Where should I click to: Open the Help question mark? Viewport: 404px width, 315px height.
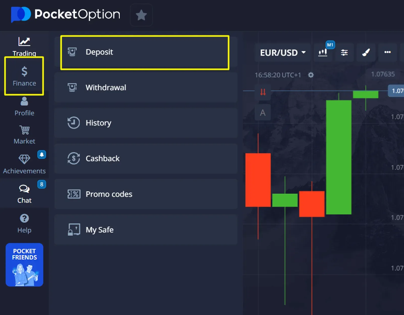[24, 223]
